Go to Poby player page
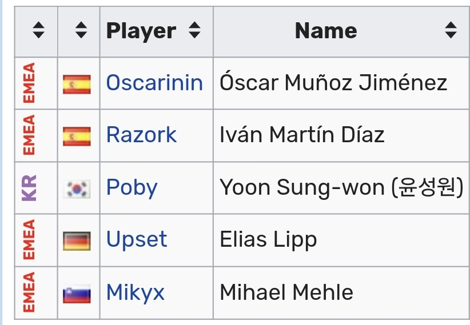470x325 pixels. (132, 188)
